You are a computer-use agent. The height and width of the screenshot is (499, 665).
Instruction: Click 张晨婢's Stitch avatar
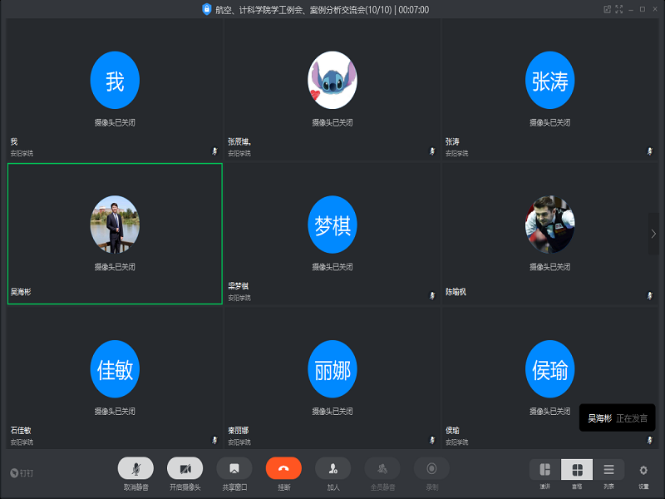[332, 81]
